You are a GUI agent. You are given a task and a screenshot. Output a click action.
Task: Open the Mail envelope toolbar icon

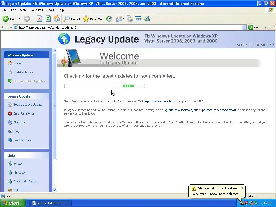tap(119, 19)
